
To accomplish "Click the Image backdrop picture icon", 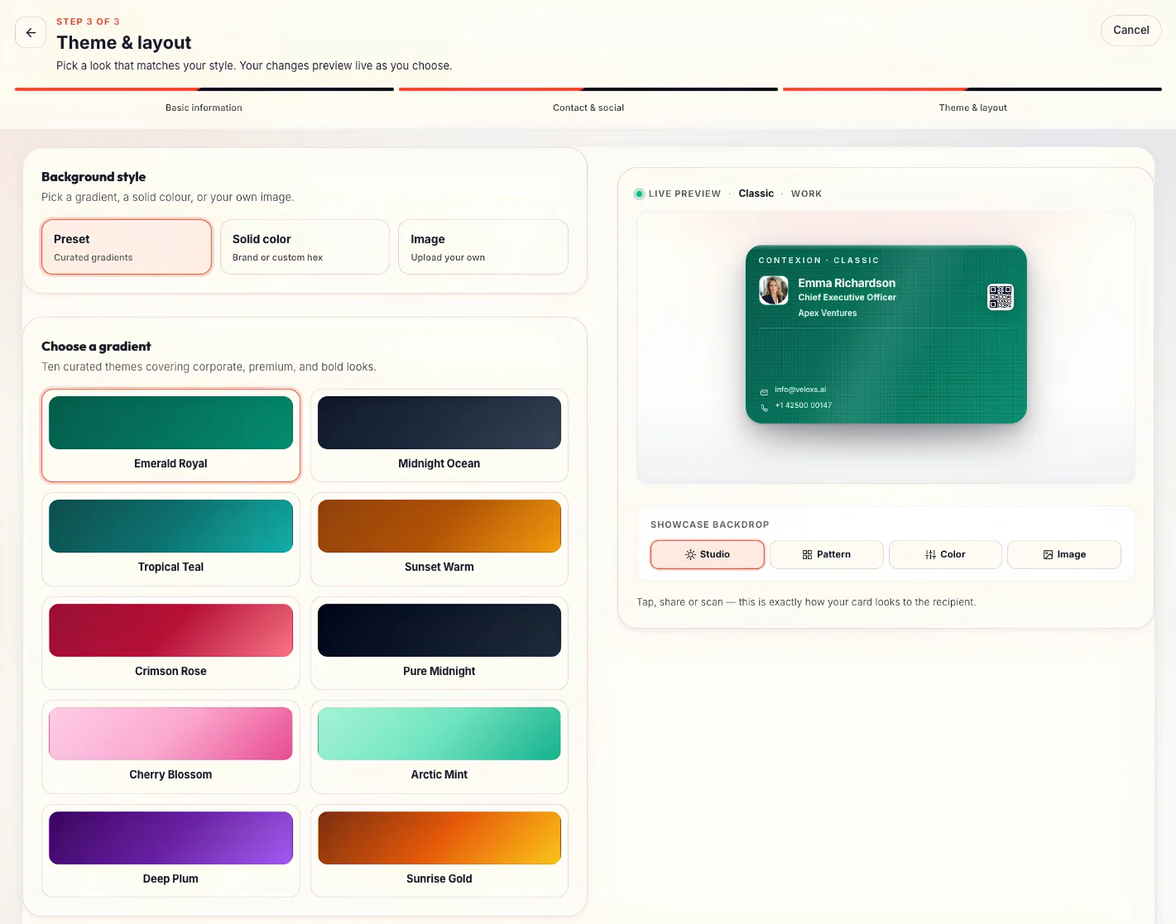I will tap(1048, 554).
